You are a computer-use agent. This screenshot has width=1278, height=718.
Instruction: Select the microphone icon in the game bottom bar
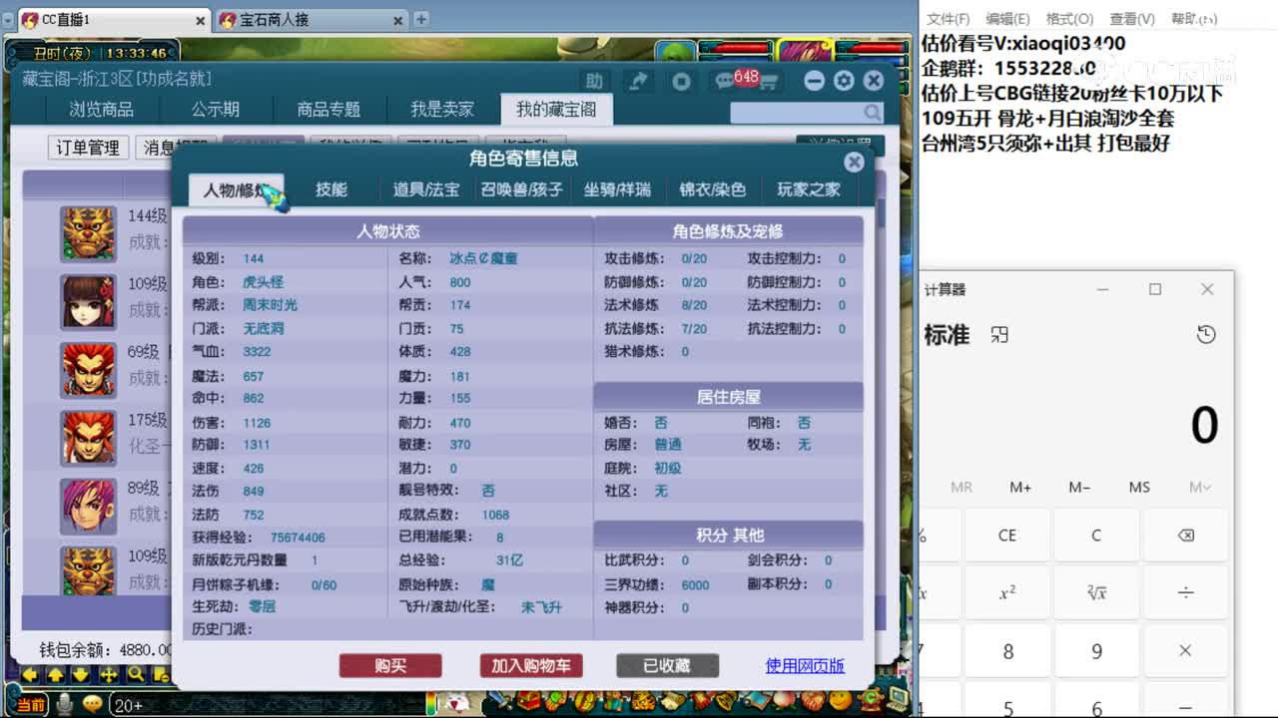(64, 705)
